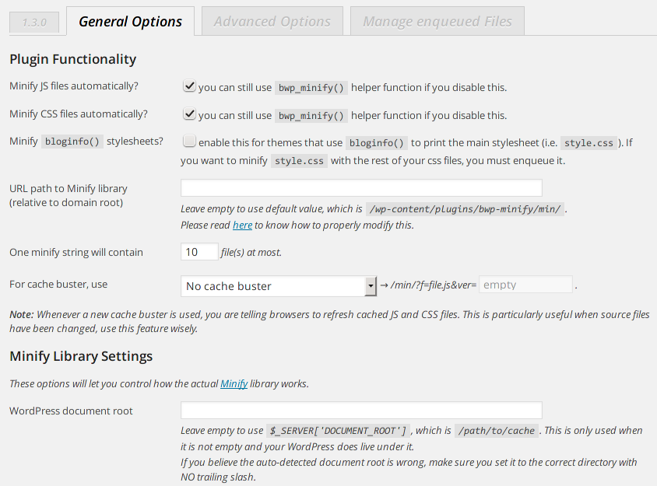657x486 pixels.
Task: Uncheck Minify JS files automatically checkbox
Action: pyautogui.click(x=188, y=86)
